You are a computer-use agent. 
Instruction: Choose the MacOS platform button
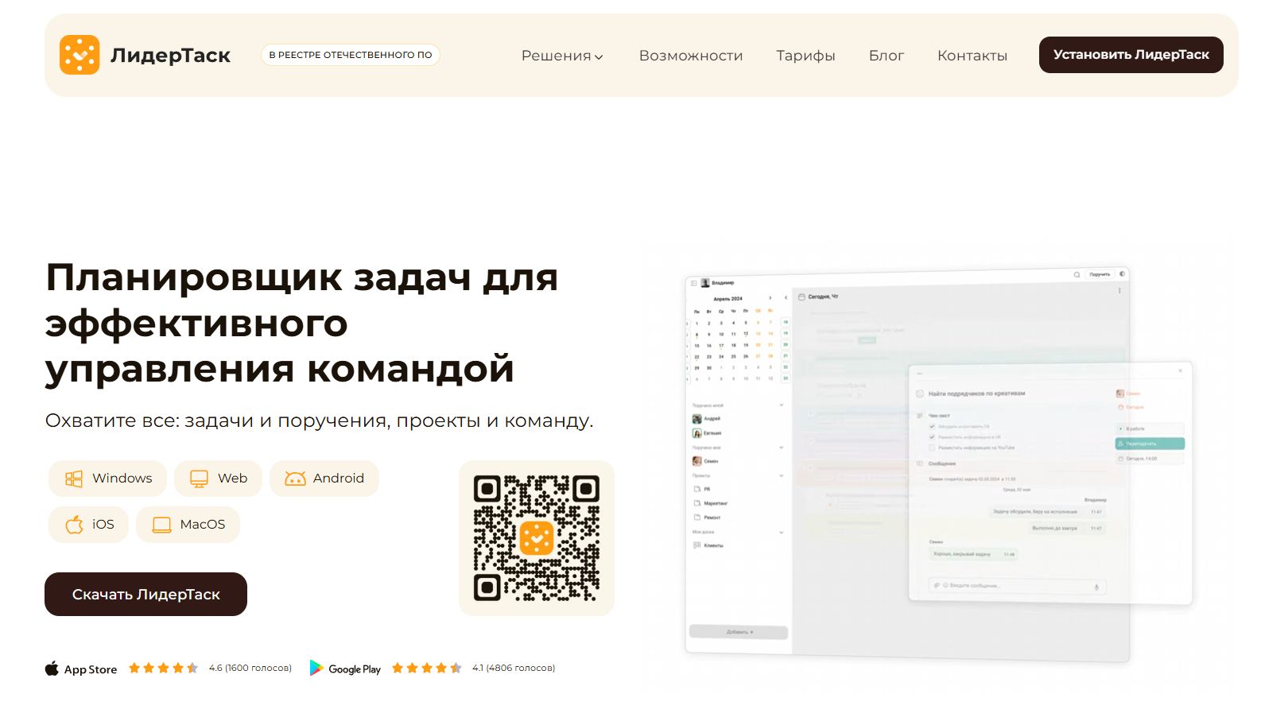click(x=188, y=525)
